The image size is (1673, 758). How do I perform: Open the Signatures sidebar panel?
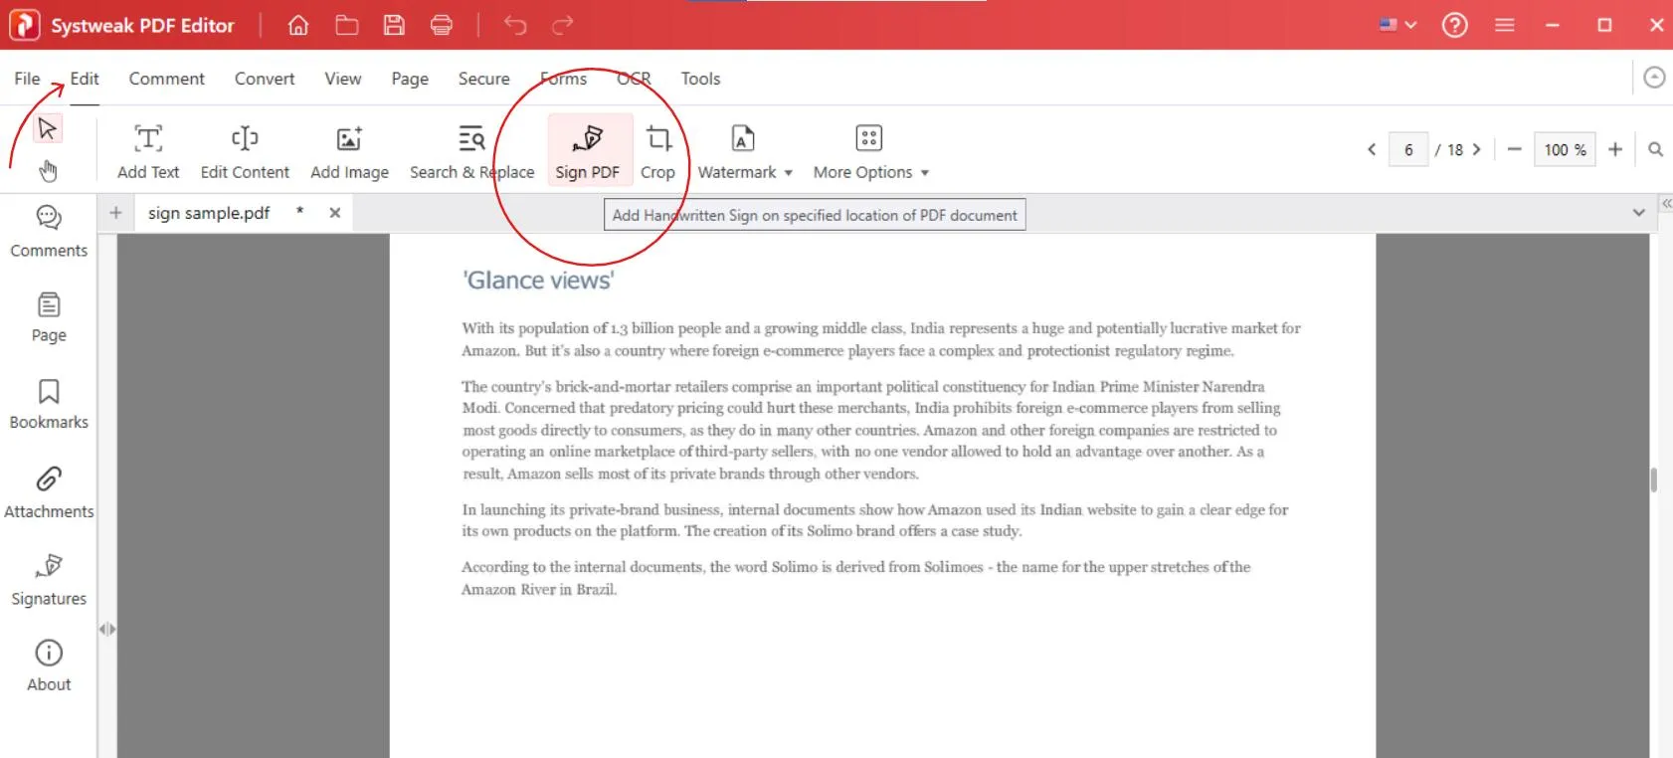49,579
